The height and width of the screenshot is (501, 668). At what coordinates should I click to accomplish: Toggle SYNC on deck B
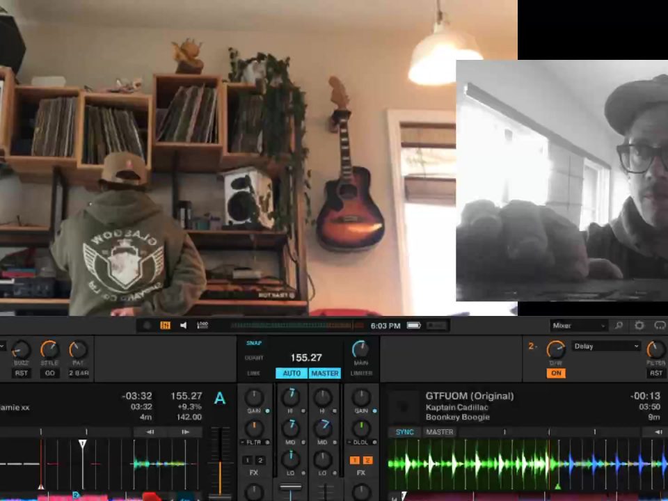click(x=404, y=432)
